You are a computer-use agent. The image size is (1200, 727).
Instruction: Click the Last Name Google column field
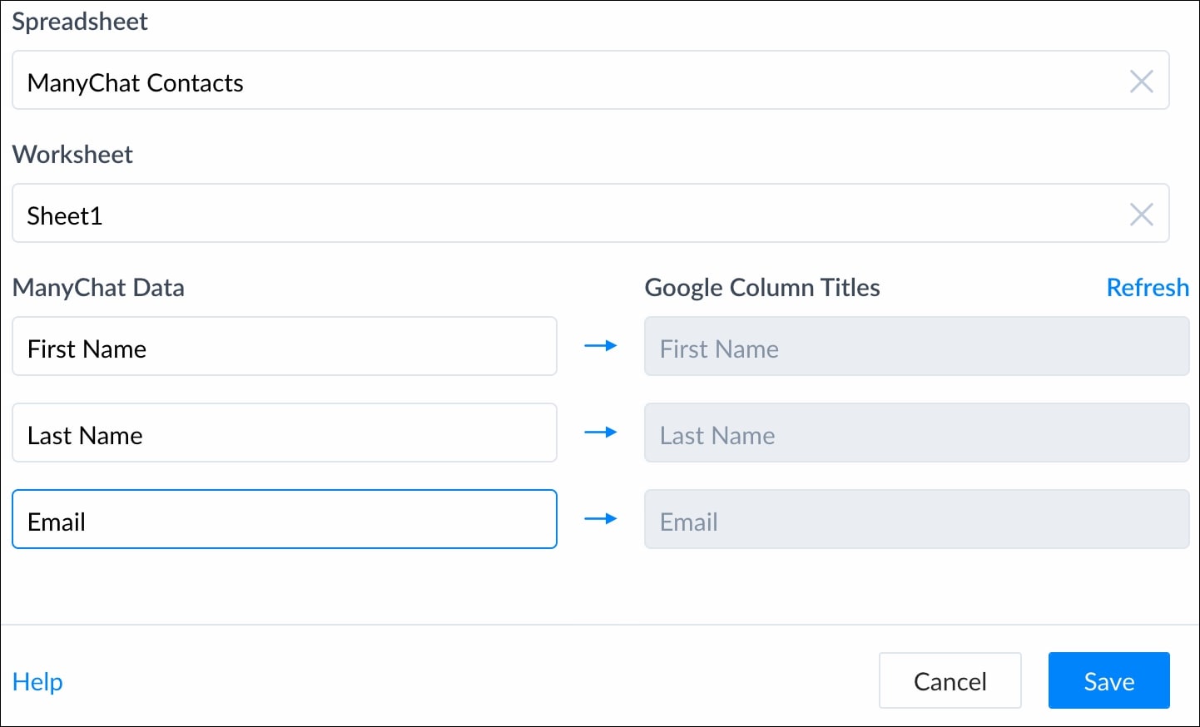[916, 433]
